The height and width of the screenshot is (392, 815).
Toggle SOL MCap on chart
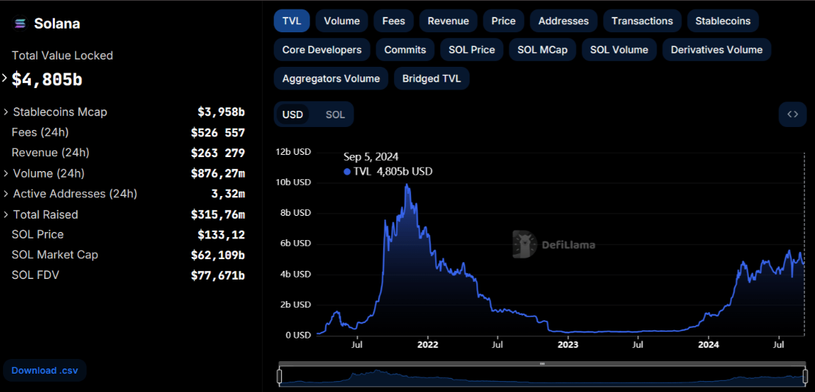point(542,50)
